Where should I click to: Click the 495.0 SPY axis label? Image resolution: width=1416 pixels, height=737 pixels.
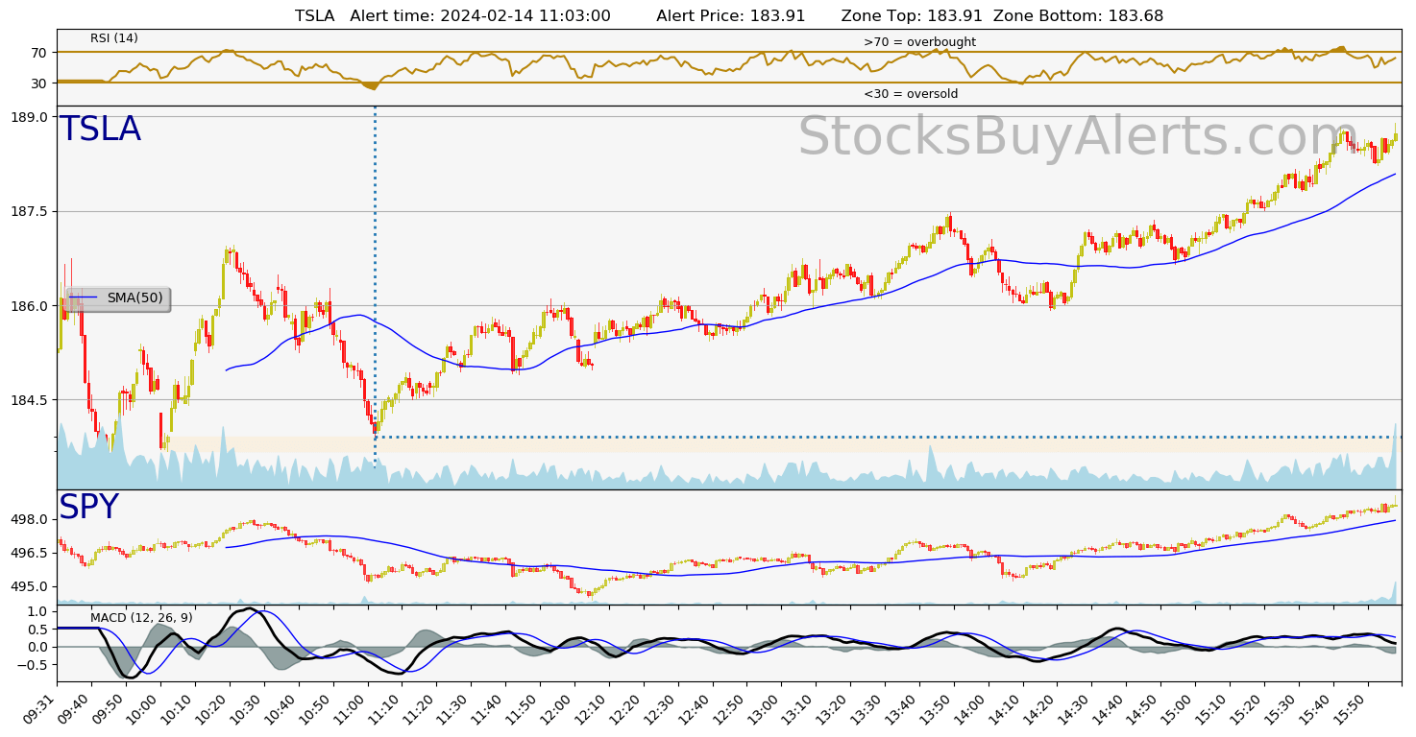[x=31, y=586]
